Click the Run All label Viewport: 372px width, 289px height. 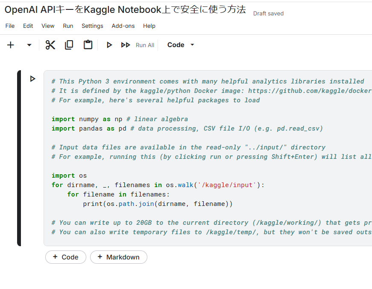(145, 45)
